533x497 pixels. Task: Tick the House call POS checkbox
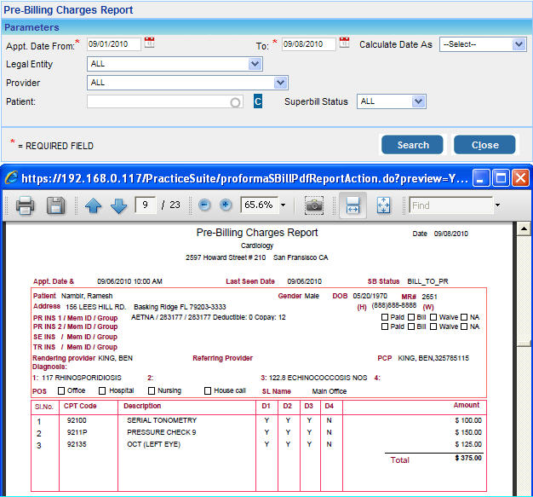point(208,390)
